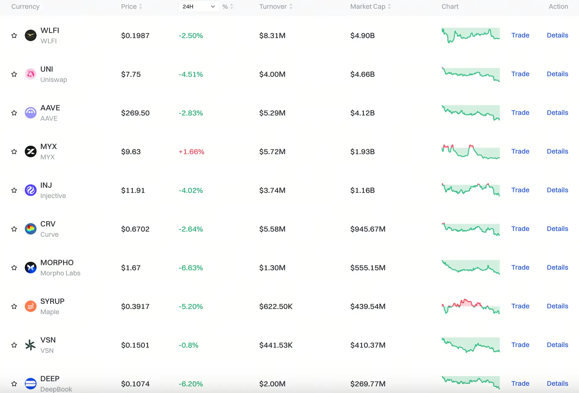Click Trade for WLFI

point(520,35)
